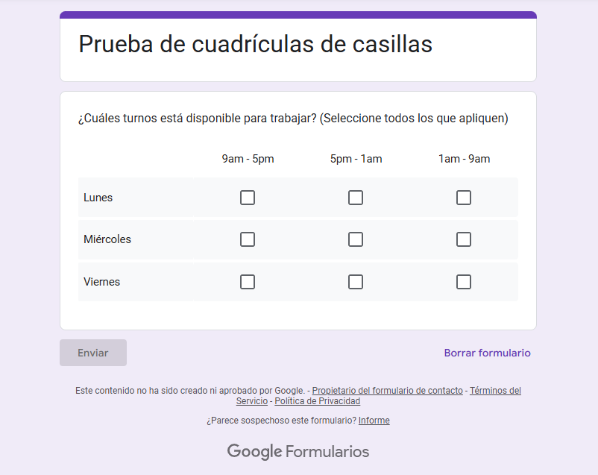This screenshot has width=598, height=475.
Task: Click Borrar formulario to clear form
Action: pos(487,353)
